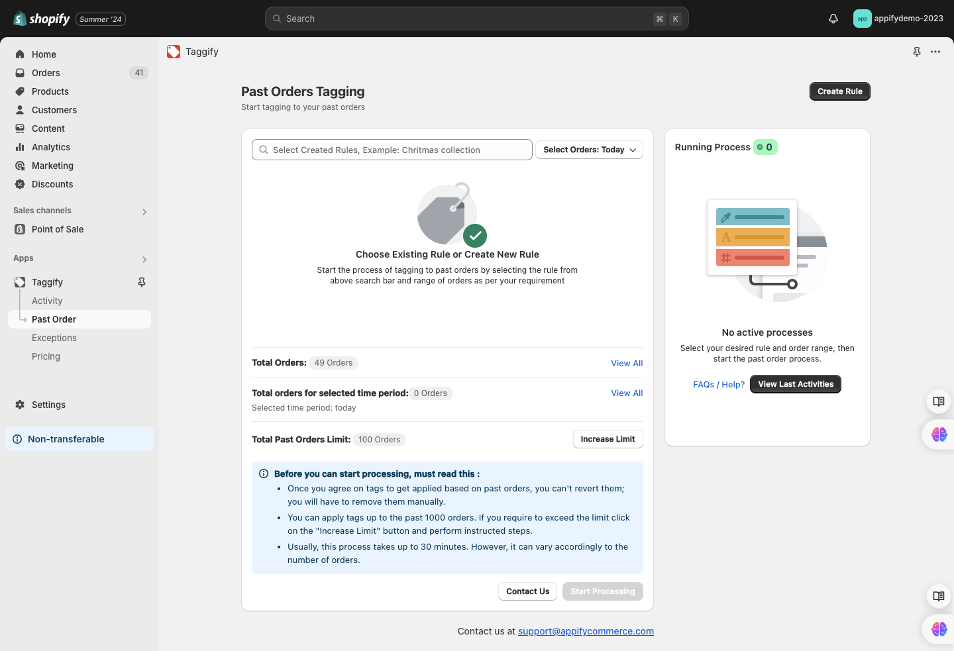Click the Orders inbox icon
Screen dimensions: 954x651
click(x=20, y=73)
